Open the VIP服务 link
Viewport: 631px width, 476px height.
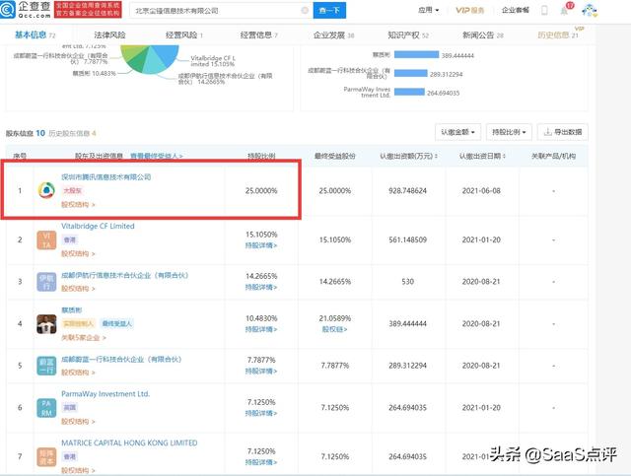pyautogui.click(x=469, y=10)
